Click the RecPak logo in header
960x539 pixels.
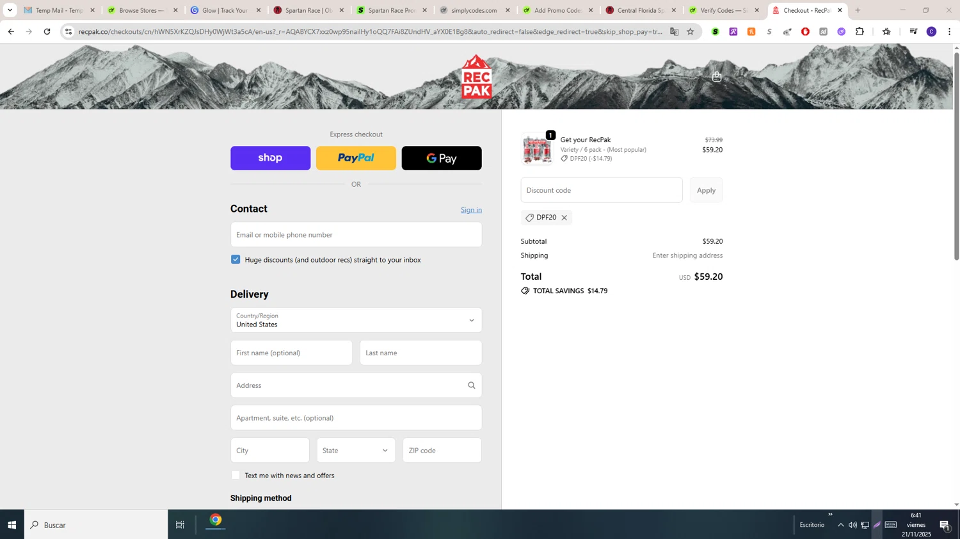tap(476, 77)
